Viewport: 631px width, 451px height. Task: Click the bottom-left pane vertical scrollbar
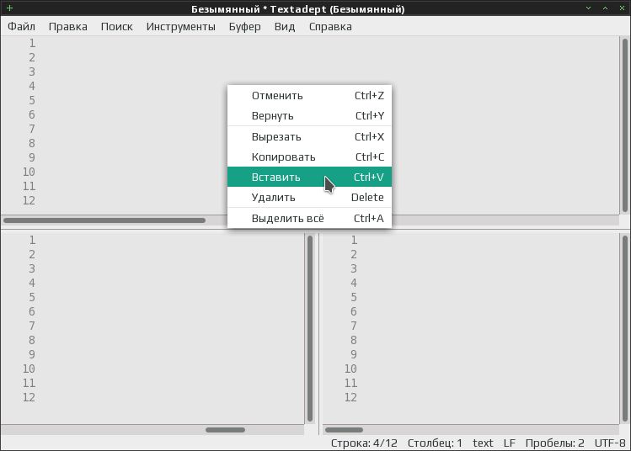pyautogui.click(x=310, y=328)
